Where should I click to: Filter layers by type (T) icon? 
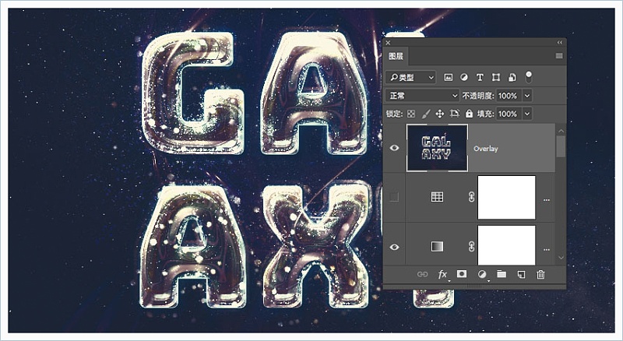coord(480,77)
